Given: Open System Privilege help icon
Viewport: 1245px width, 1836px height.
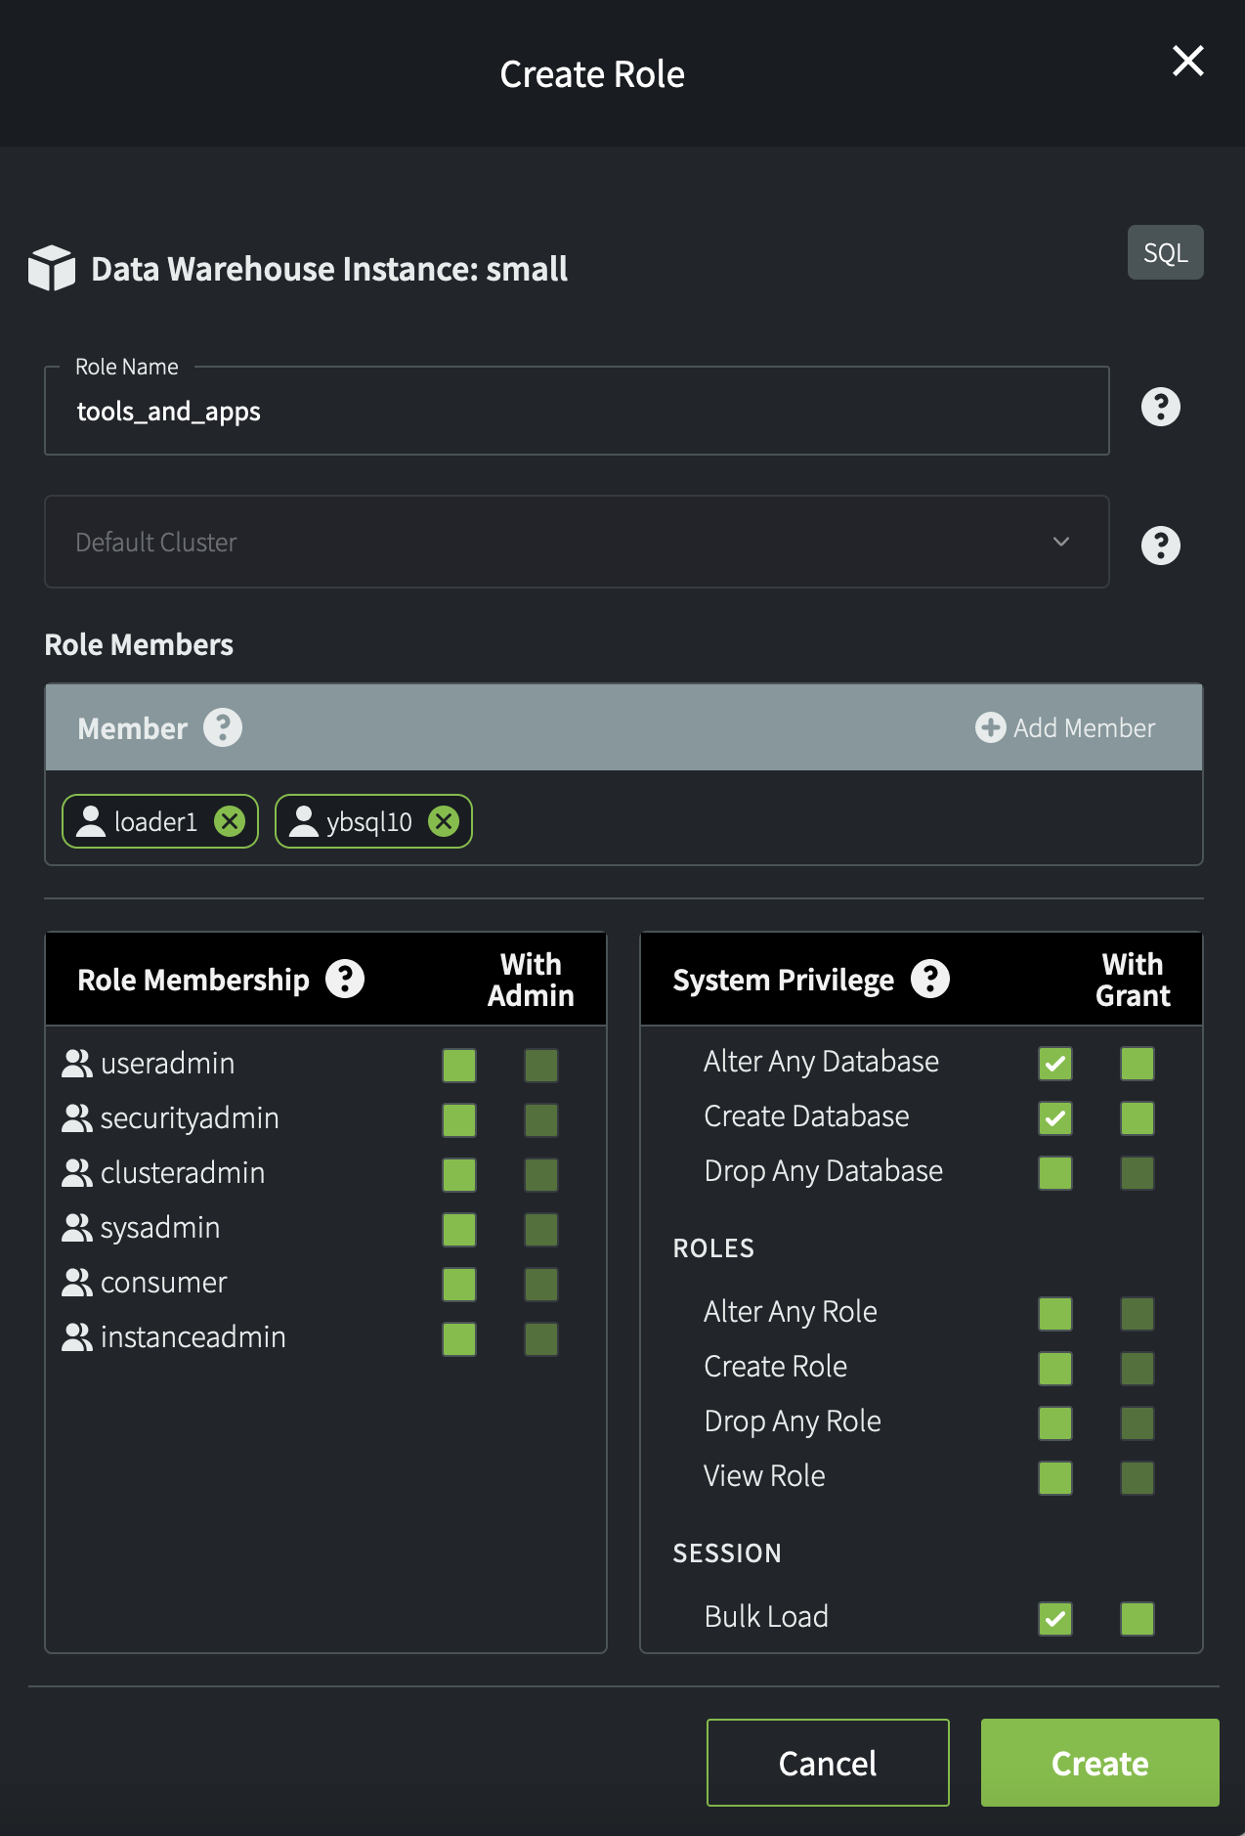Looking at the screenshot, I should coord(930,979).
